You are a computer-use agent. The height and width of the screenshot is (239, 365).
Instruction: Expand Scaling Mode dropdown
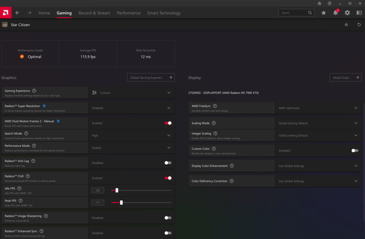tap(318, 123)
